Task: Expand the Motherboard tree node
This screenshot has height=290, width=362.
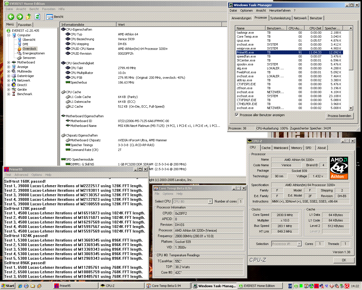Action: coord(8,62)
